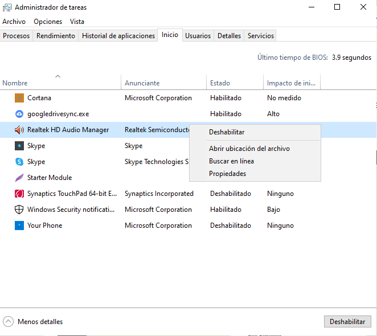This screenshot has height=336, width=377.
Task: Click Synaptics Incorporated publisher cell
Action: coord(159,194)
